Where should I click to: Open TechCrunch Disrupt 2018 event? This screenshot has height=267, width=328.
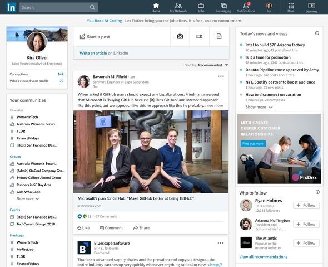coord(36,224)
